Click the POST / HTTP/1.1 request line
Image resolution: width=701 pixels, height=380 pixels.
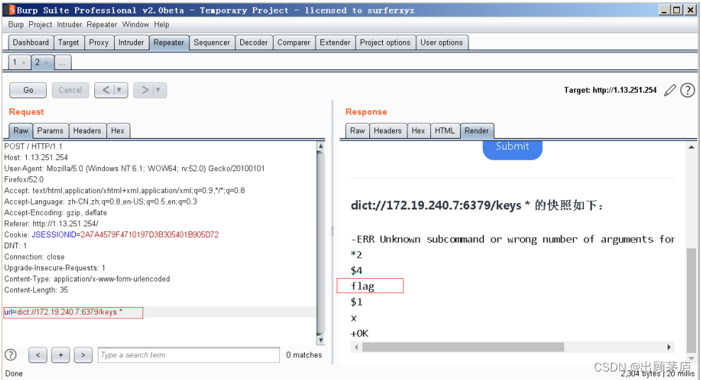click(33, 146)
